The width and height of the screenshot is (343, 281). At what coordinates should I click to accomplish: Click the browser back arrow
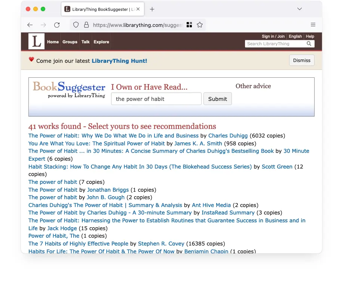30,25
